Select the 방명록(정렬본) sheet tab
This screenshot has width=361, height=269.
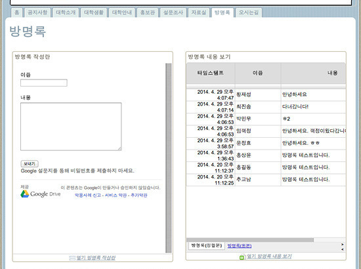[x=207, y=245]
